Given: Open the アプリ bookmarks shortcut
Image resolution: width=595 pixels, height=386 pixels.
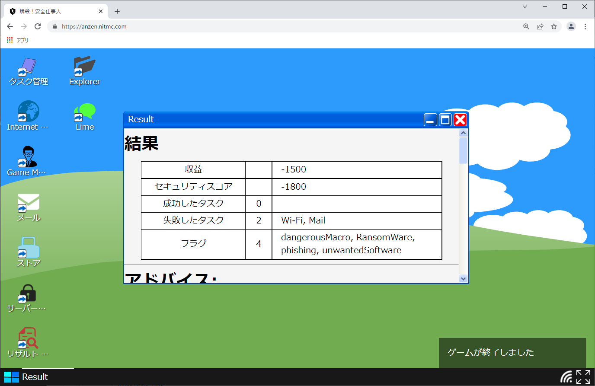Looking at the screenshot, I should coord(18,40).
